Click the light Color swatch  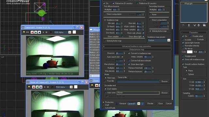pos(189,52)
